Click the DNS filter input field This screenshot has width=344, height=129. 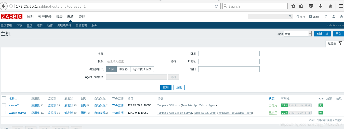point(229,54)
